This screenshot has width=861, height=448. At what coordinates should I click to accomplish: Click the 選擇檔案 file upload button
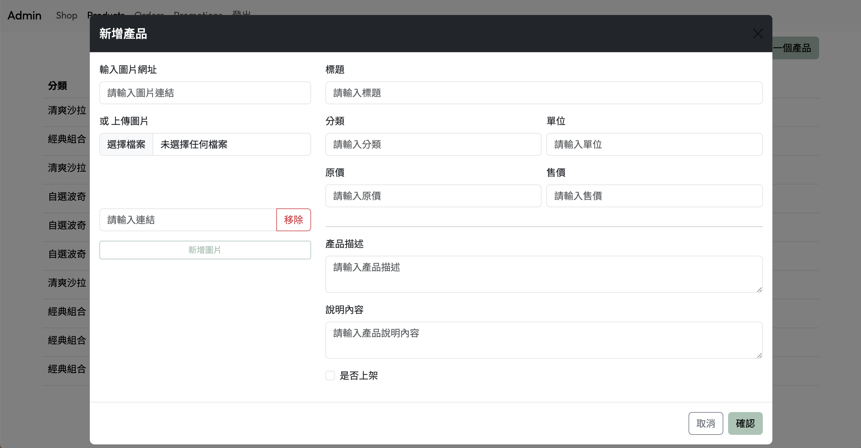(x=126, y=144)
